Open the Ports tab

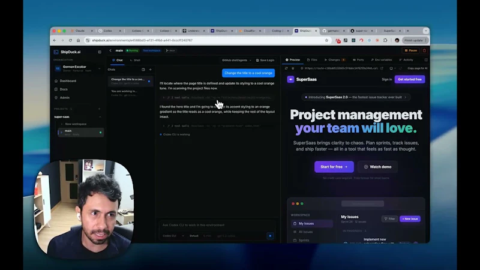coord(358,60)
